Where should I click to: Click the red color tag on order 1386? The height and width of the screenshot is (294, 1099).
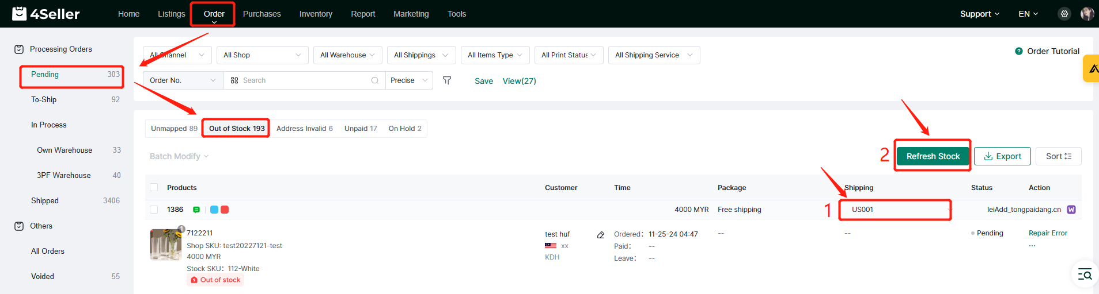(225, 210)
